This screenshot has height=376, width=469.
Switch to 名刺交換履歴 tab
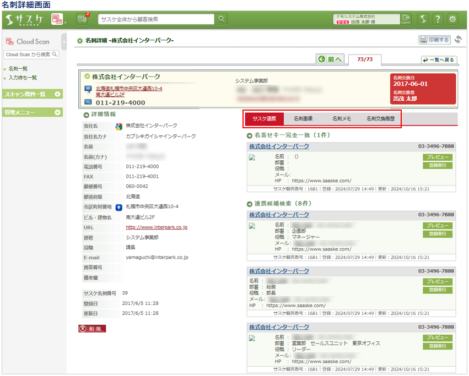(x=380, y=119)
